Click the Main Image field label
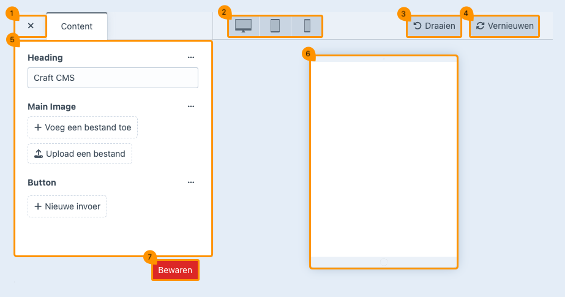This screenshot has height=297, width=565. tap(51, 107)
